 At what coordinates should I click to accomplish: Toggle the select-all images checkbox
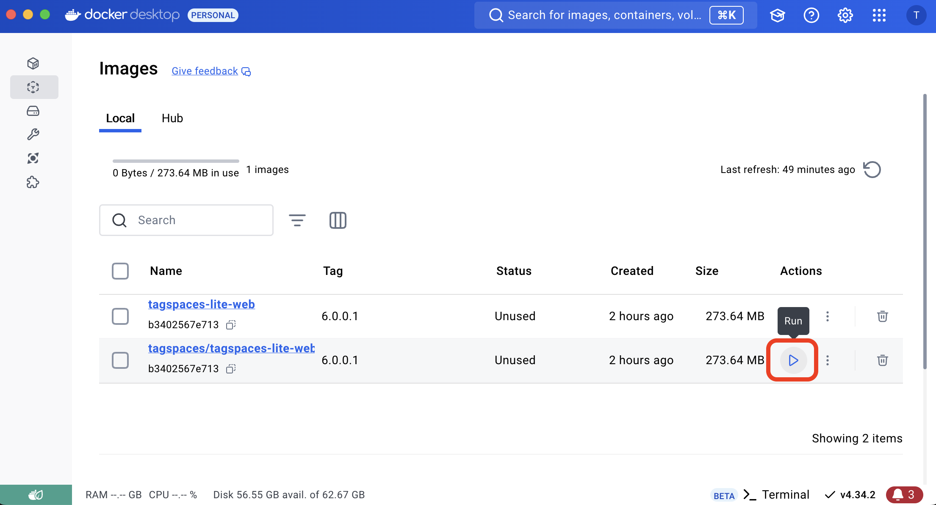point(119,271)
